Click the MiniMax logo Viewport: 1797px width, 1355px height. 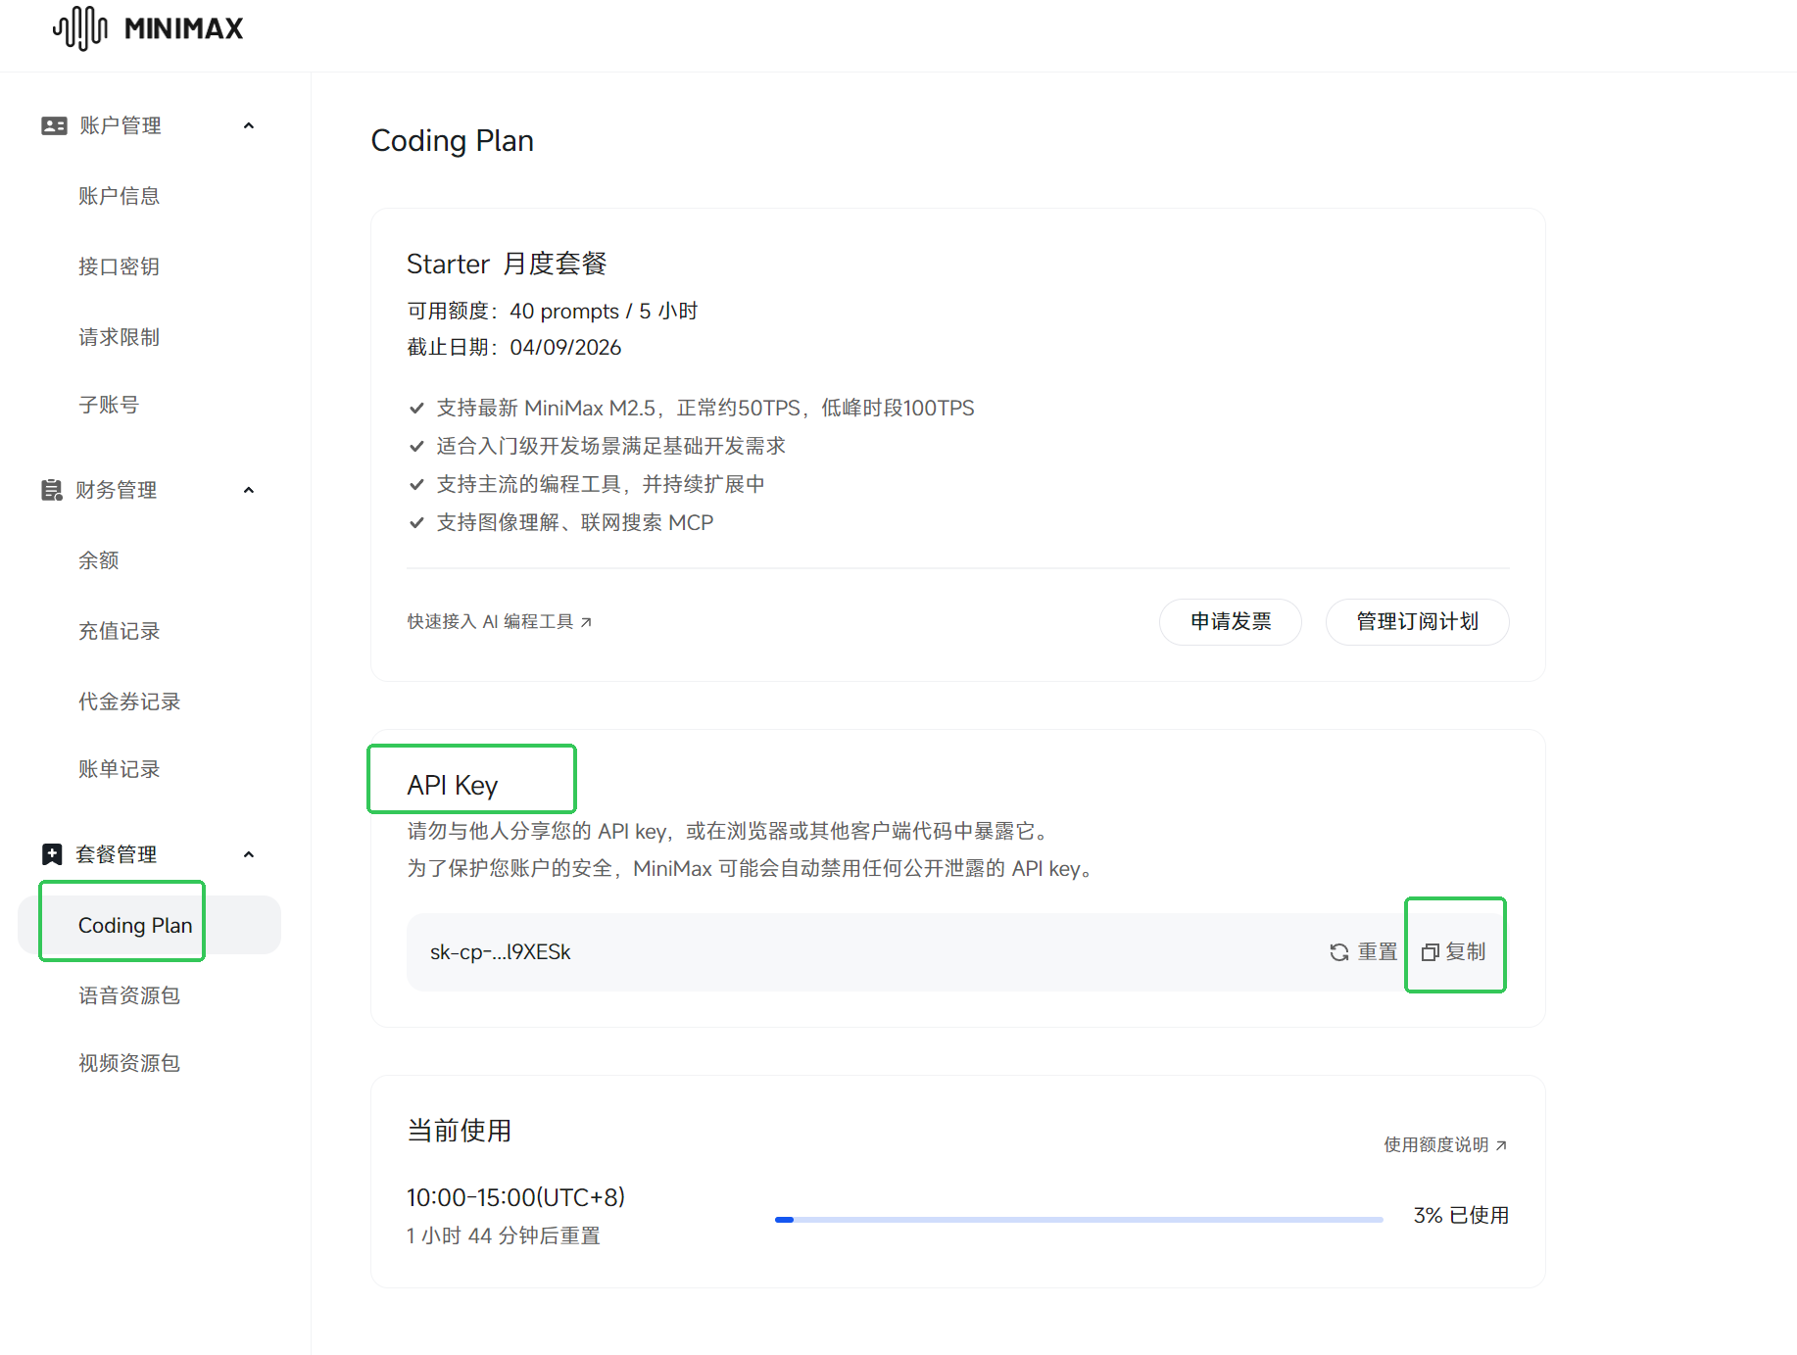click(148, 28)
